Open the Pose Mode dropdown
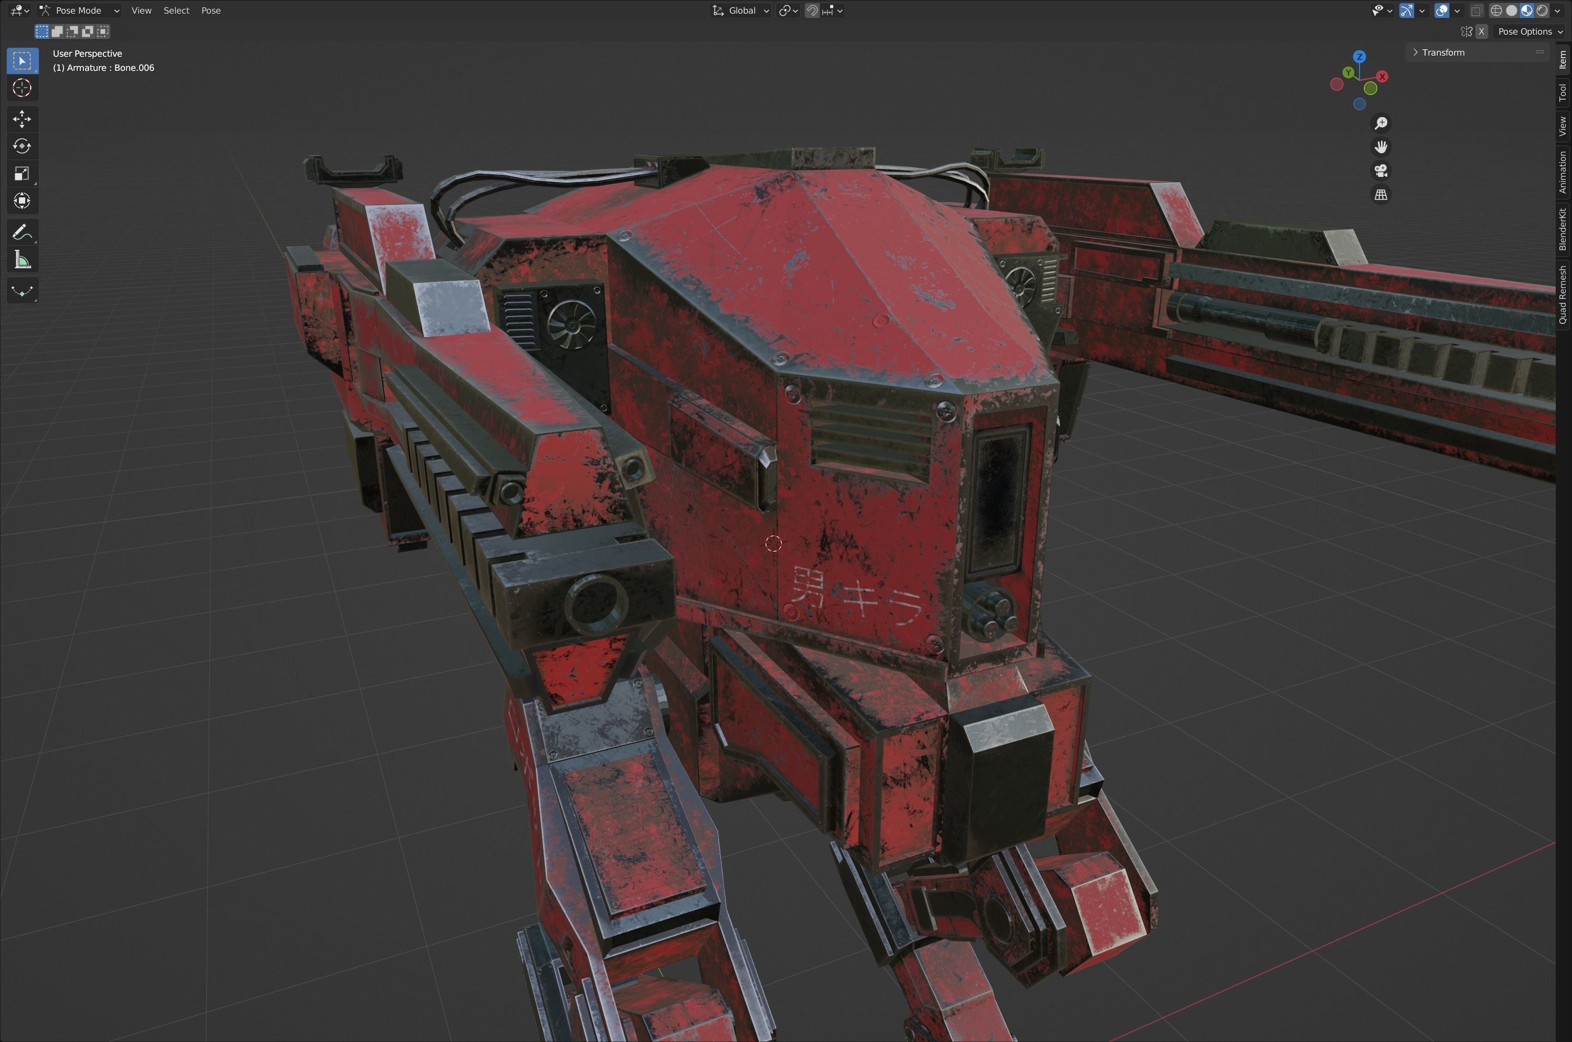This screenshot has width=1572, height=1042. [79, 10]
